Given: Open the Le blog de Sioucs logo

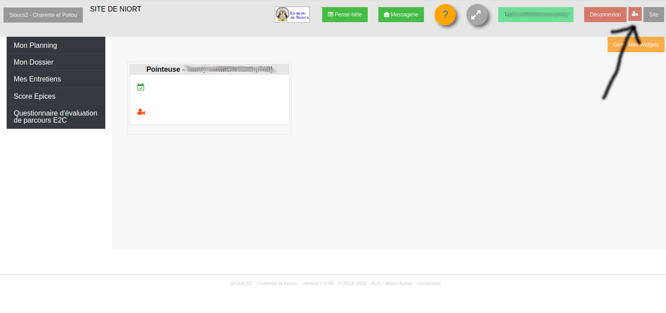Looking at the screenshot, I should coord(292,15).
